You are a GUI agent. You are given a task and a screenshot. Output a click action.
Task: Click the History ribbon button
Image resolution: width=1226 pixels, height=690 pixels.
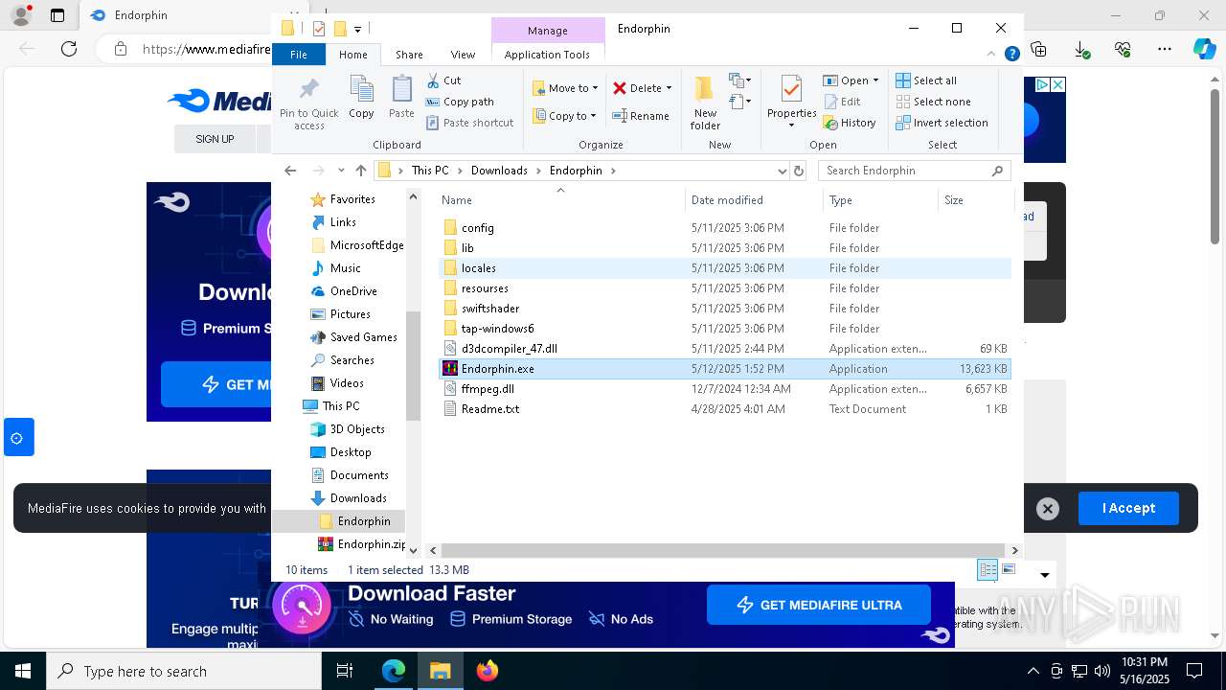[x=850, y=123]
